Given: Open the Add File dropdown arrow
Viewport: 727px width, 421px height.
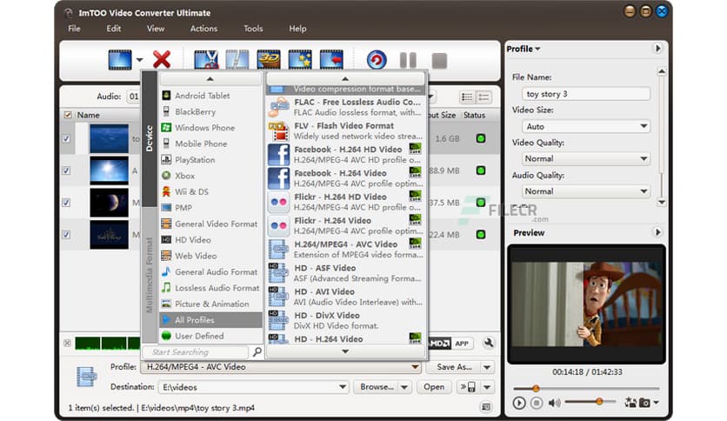Looking at the screenshot, I should tap(139, 60).
